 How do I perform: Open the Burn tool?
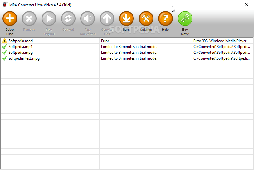pos(126,18)
